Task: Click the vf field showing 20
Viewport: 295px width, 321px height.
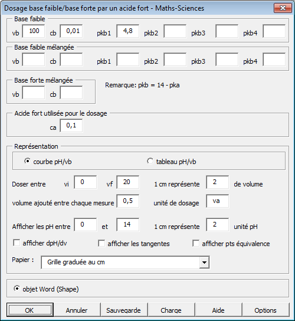Action: coord(128,182)
